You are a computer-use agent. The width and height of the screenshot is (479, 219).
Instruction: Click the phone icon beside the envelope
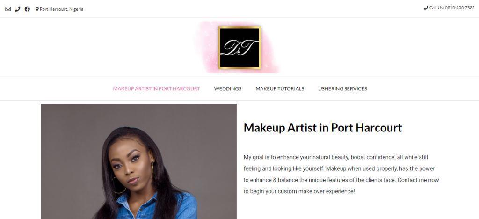17,9
